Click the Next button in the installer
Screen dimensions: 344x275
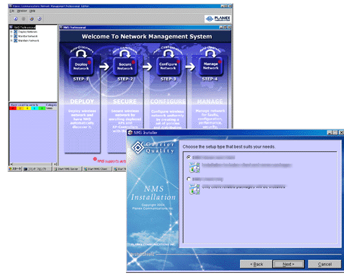pos(288,264)
